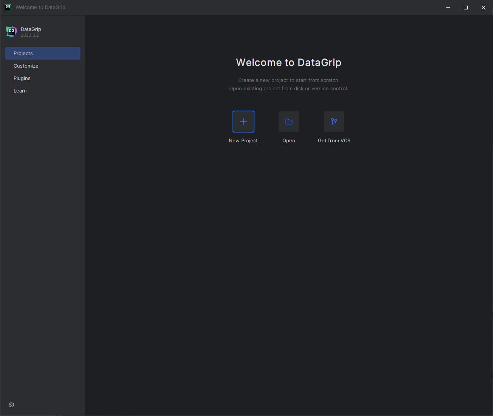Click the Get from VCS label
493x416 pixels.
(334, 140)
